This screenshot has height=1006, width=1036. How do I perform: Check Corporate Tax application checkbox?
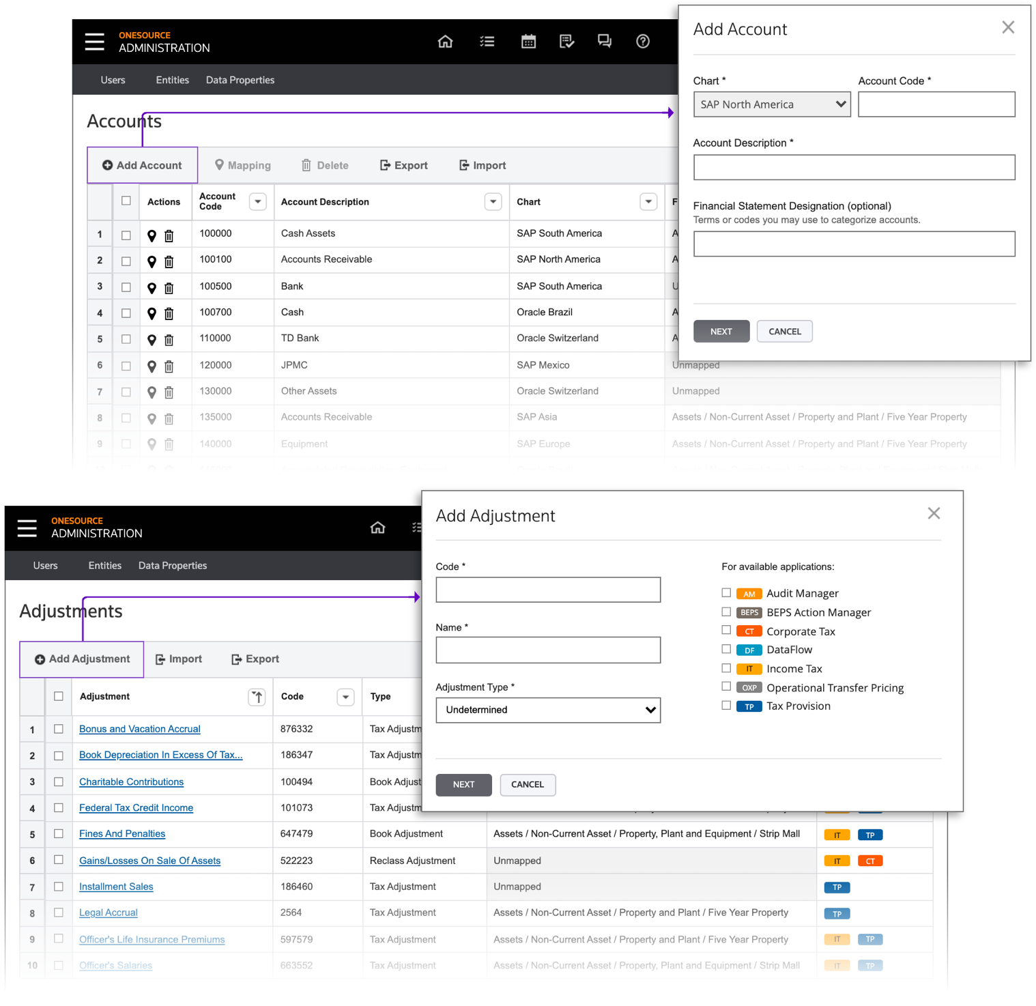pos(726,630)
